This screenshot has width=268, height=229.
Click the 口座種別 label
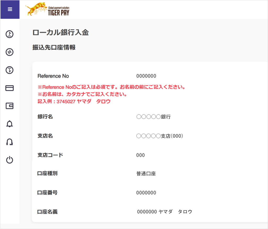click(x=47, y=173)
